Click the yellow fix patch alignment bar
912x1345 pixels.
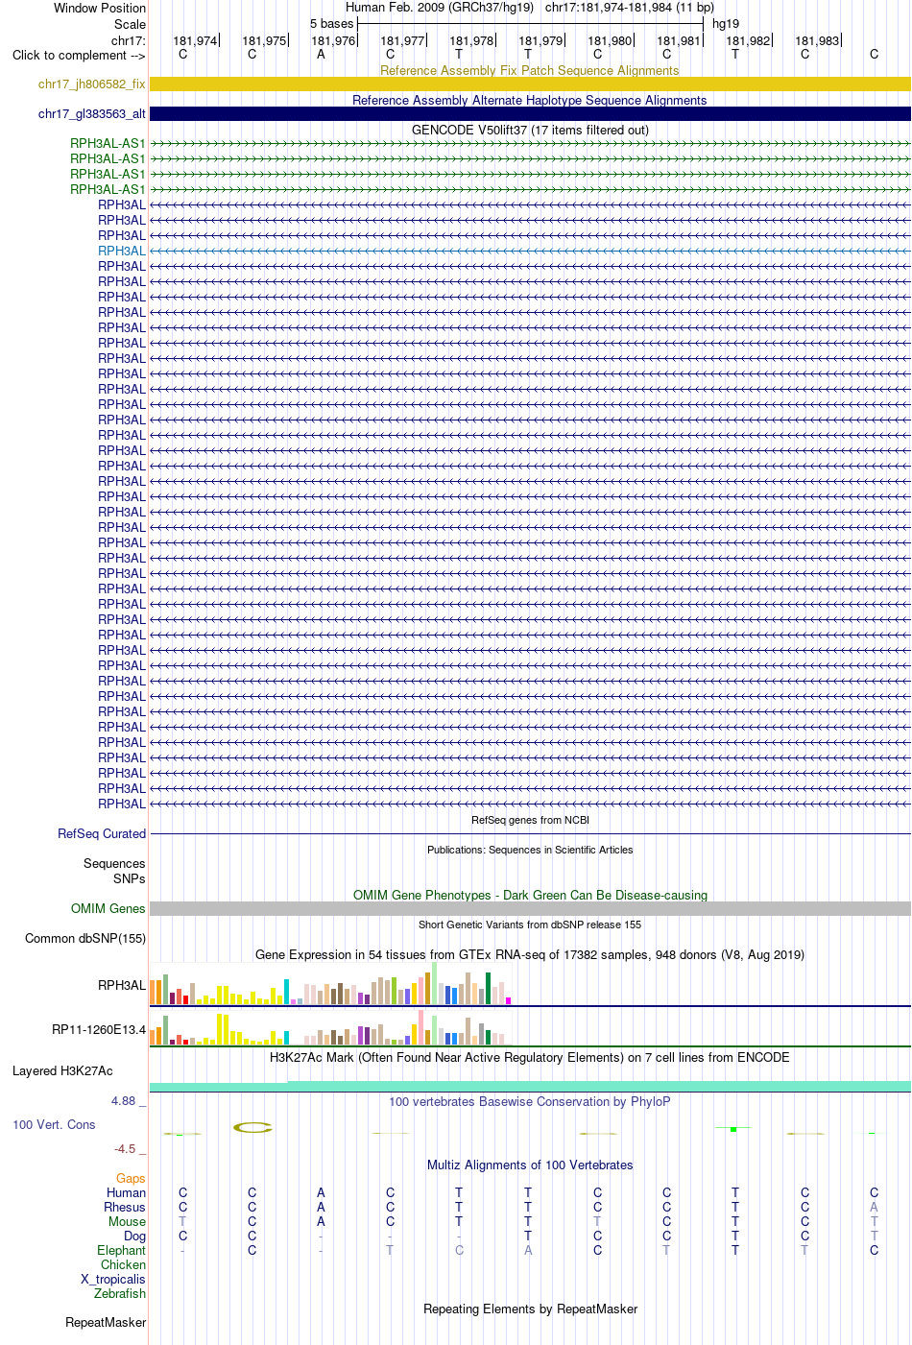pos(530,84)
